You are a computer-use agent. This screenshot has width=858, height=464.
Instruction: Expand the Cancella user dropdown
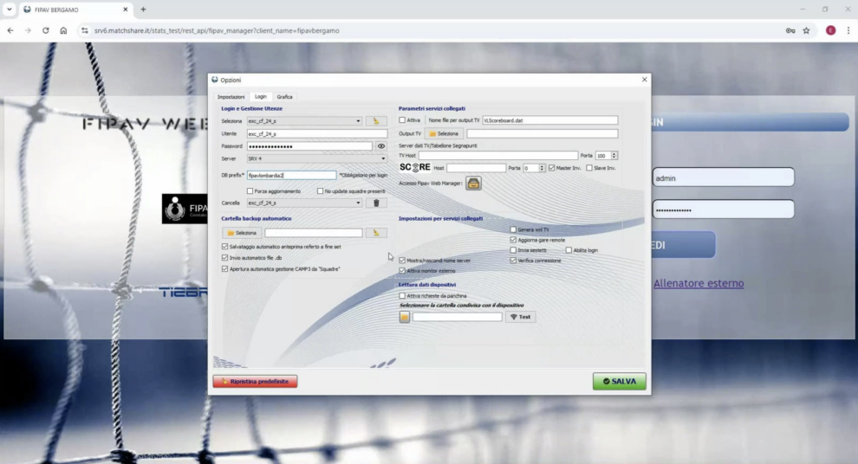(x=358, y=203)
